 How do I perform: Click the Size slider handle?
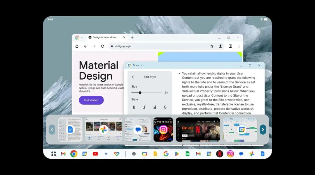click(140, 93)
